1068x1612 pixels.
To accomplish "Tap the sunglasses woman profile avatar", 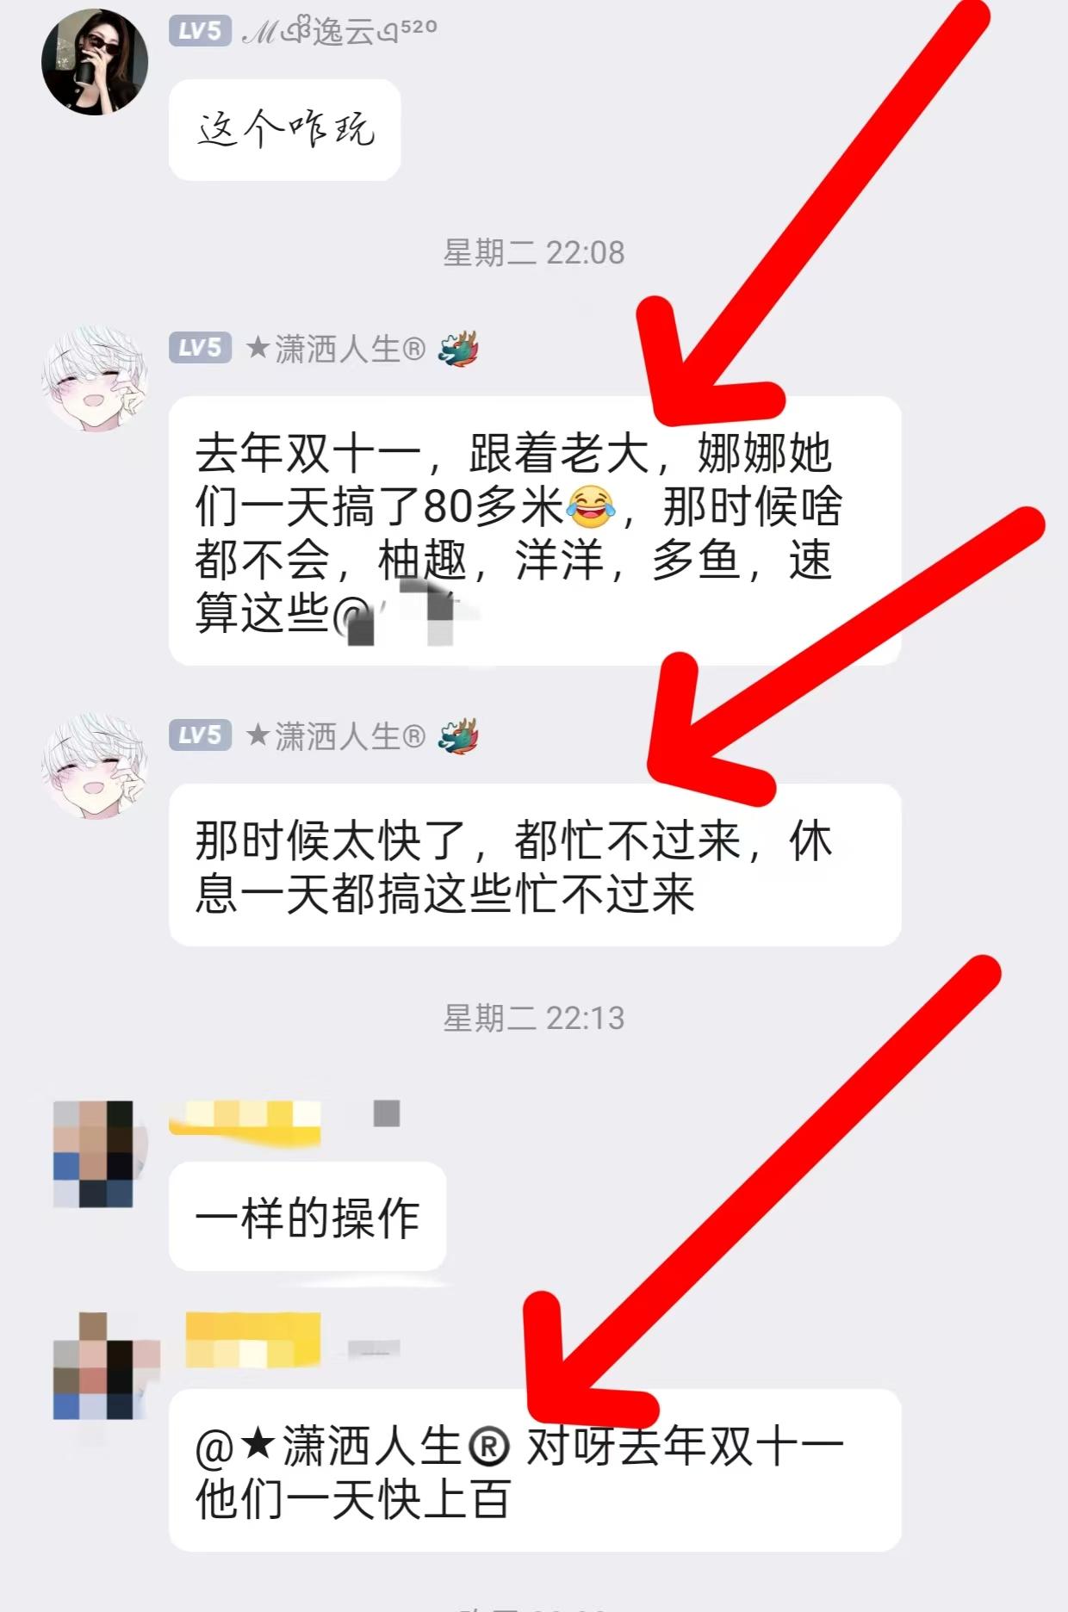I will 95,63.
